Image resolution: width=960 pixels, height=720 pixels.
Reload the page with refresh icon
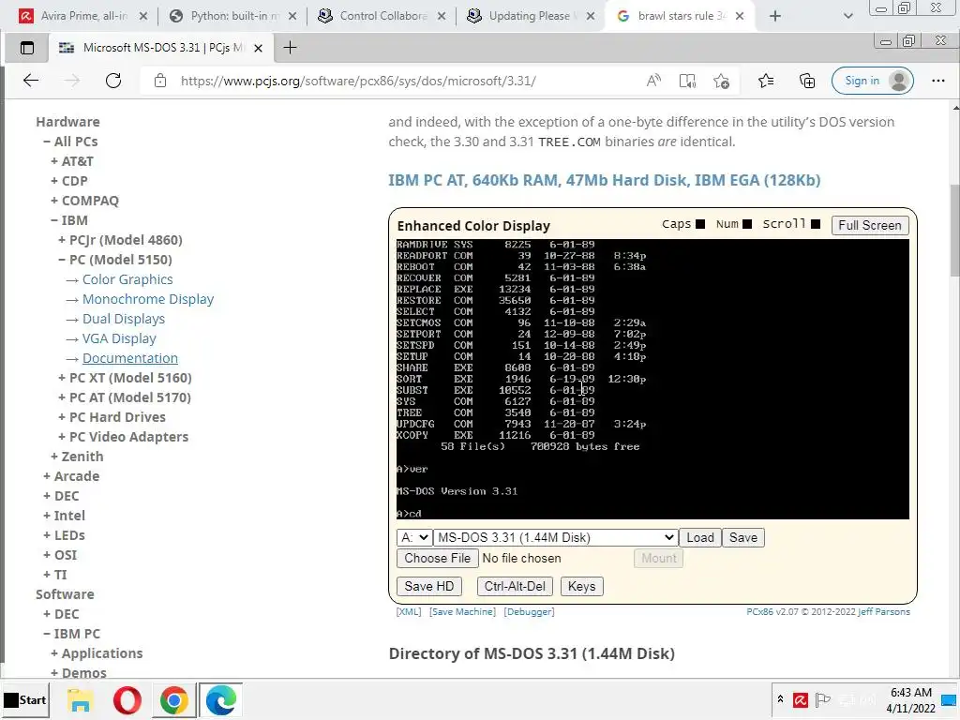113,81
